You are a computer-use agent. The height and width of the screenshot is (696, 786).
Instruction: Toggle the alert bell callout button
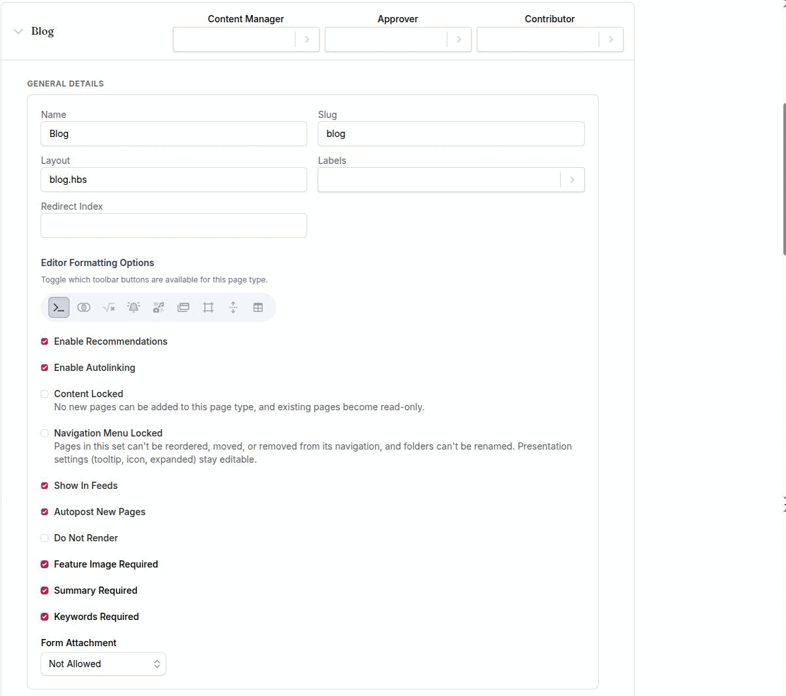tap(134, 307)
